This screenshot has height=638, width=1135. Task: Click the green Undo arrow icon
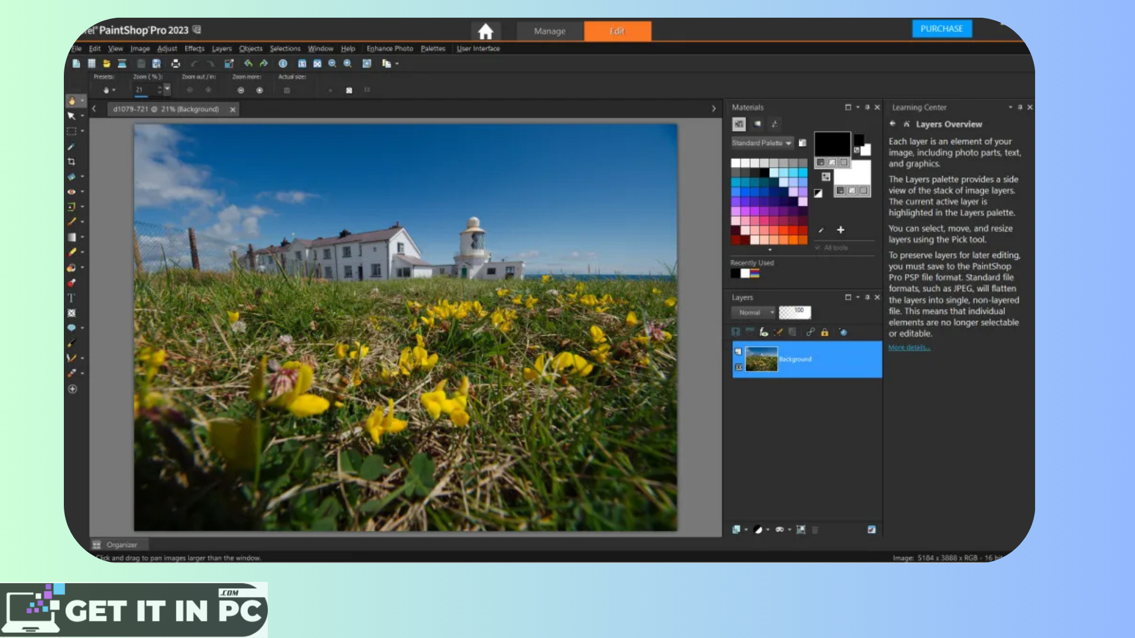248,63
